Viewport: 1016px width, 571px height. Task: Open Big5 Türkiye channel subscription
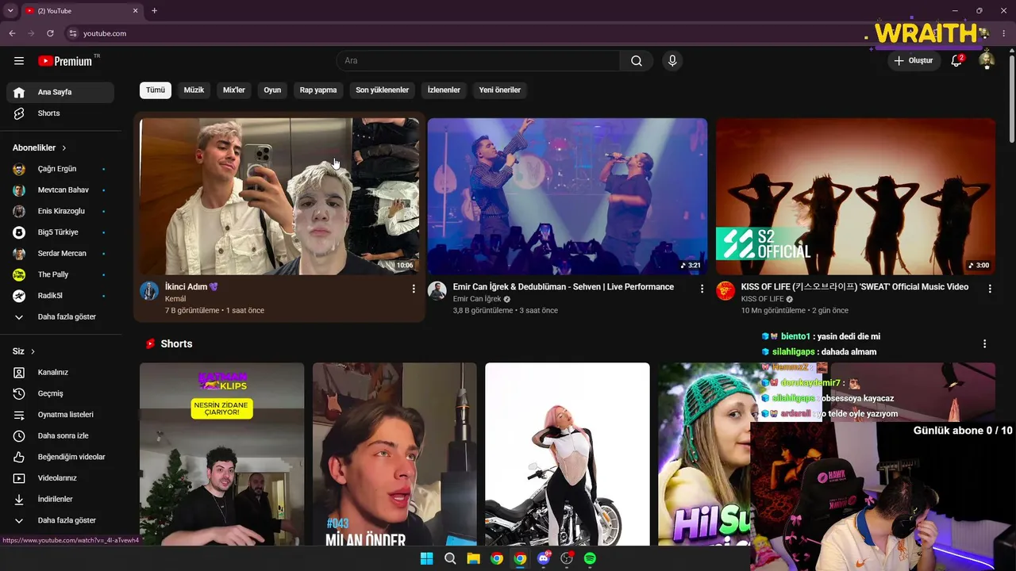(60, 232)
